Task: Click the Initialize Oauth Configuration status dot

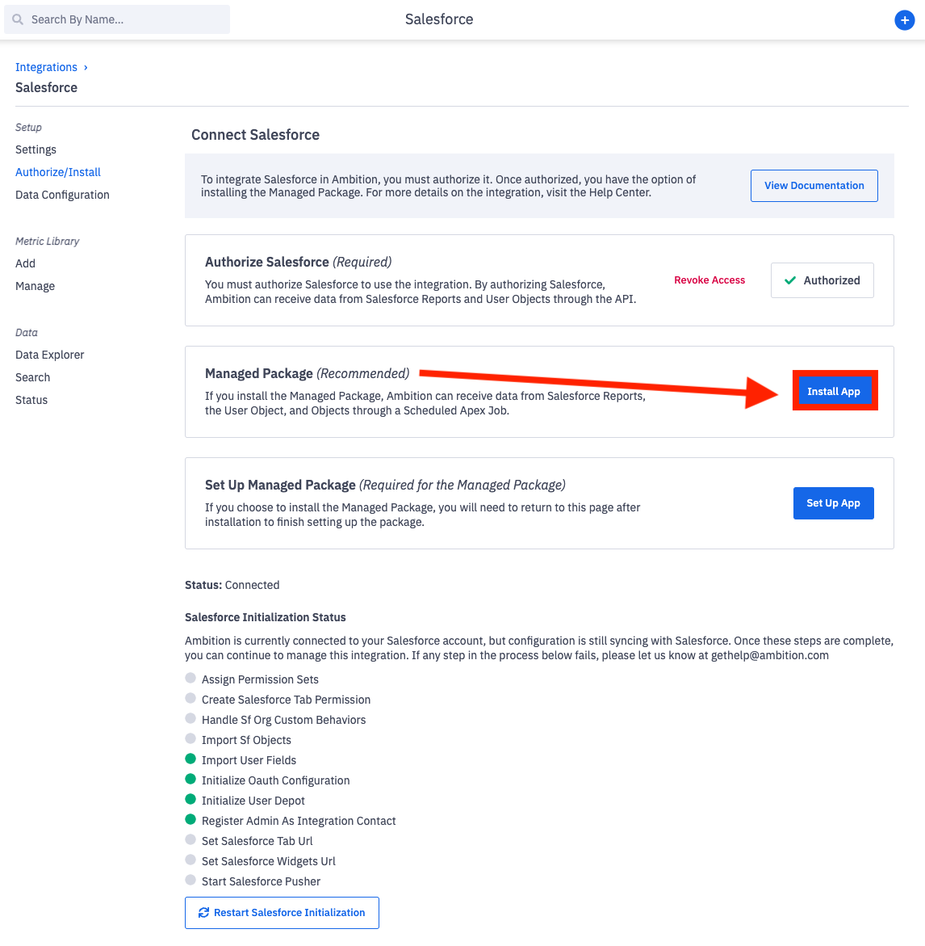Action: tap(190, 780)
